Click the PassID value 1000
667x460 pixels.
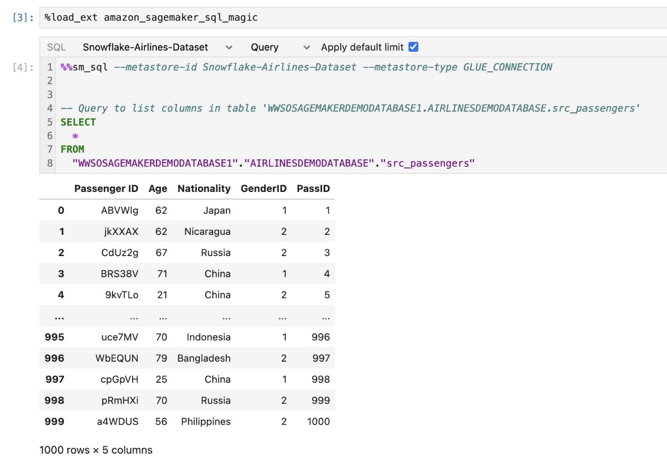tap(318, 422)
